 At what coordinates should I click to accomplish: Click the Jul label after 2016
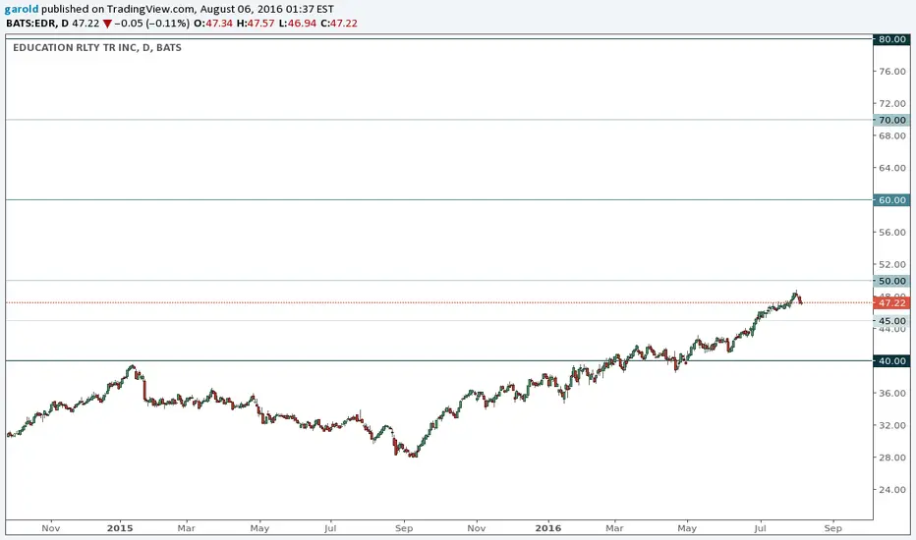[x=760, y=528]
